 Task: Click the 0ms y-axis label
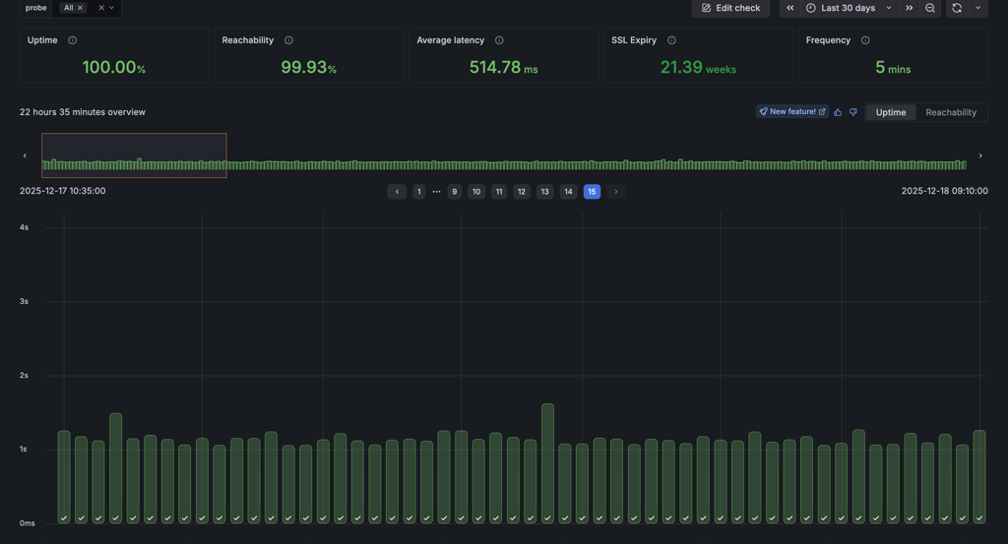27,522
